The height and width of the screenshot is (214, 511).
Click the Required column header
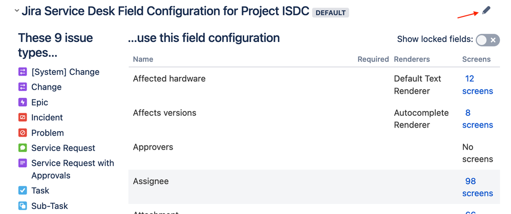tap(373, 59)
